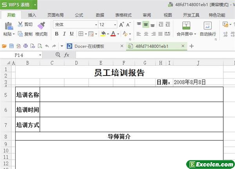
Task: Click the Paste clipboard icon
Action: point(8,26)
